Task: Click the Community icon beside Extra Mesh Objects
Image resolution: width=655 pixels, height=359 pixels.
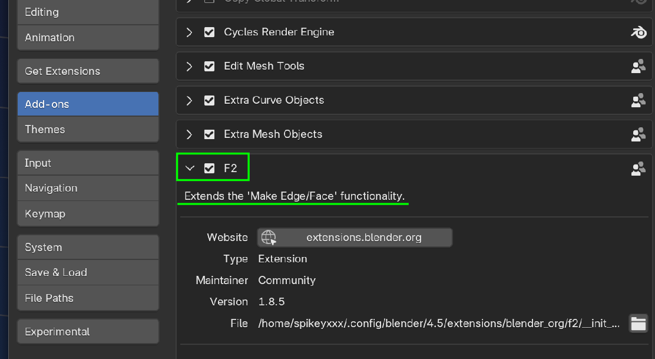Action: tap(639, 134)
